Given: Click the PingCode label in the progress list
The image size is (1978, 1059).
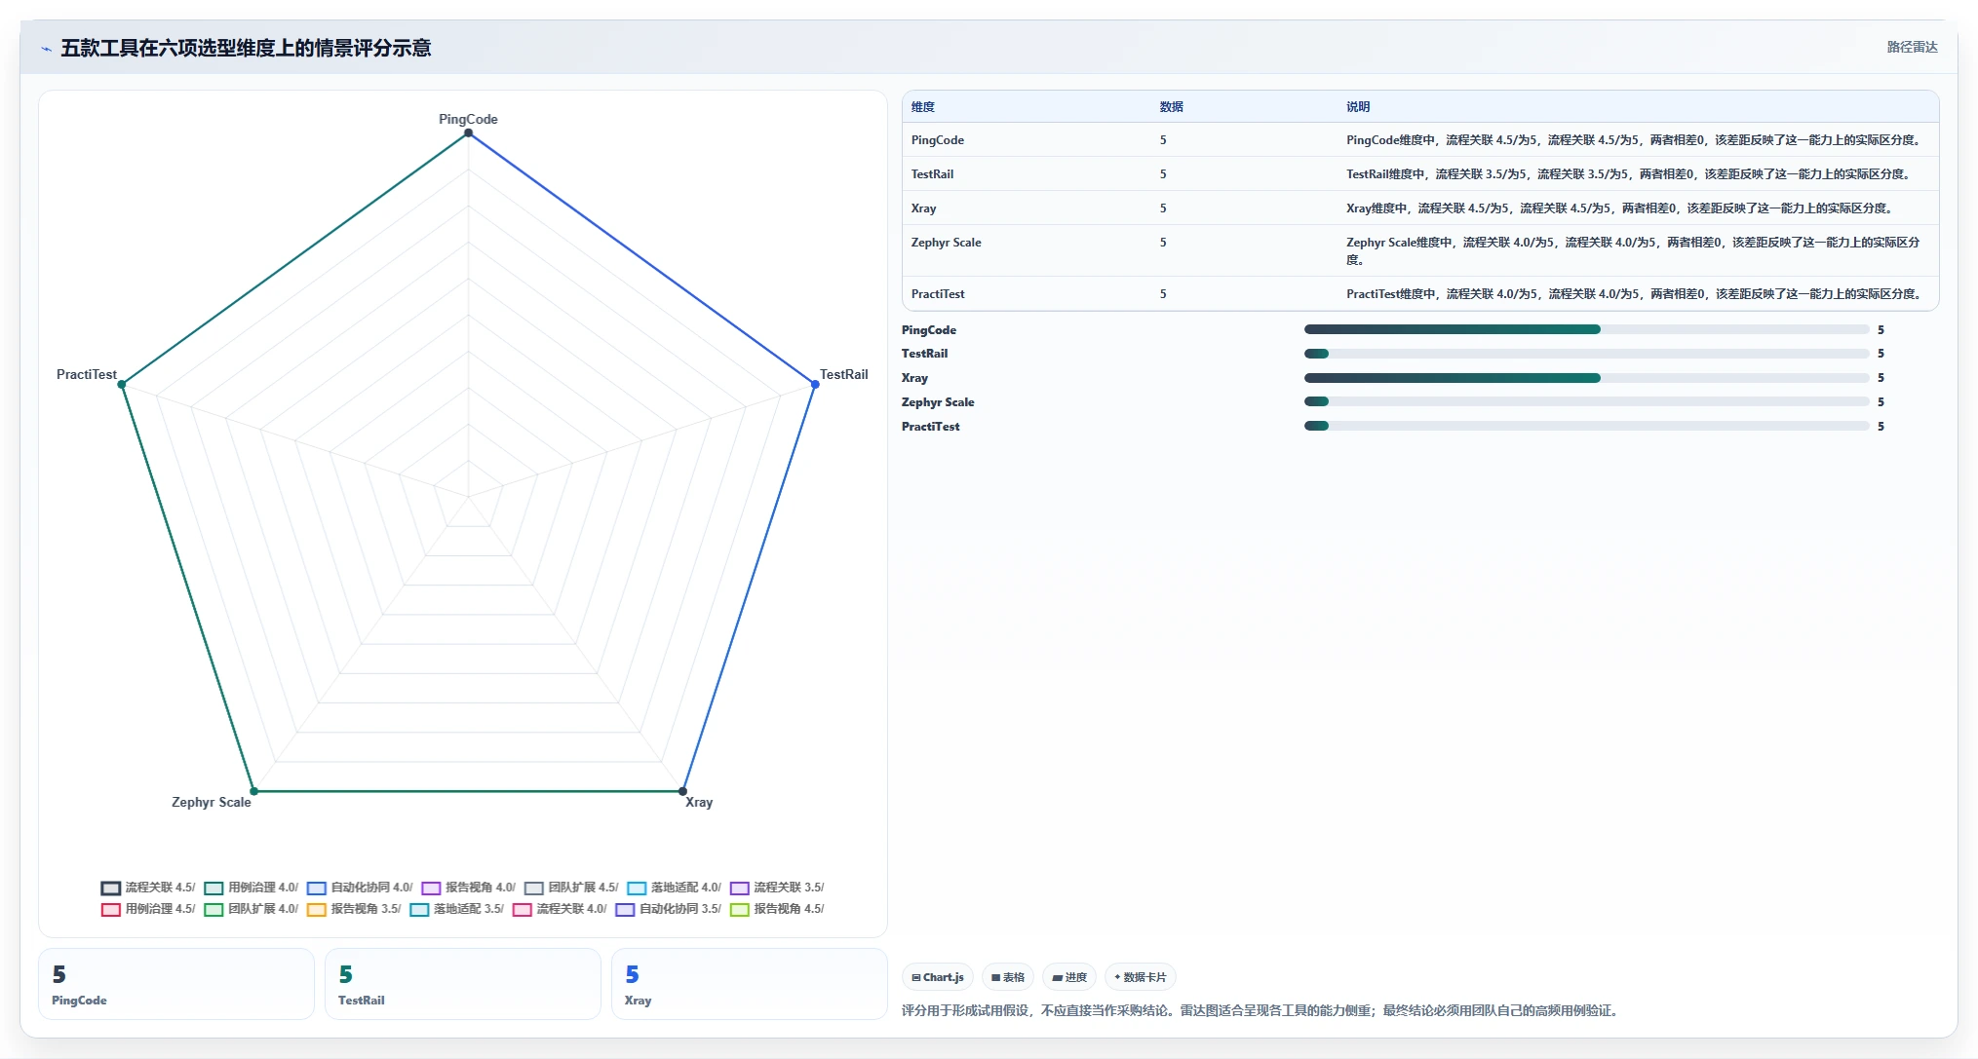Looking at the screenshot, I should pyautogui.click(x=929, y=330).
